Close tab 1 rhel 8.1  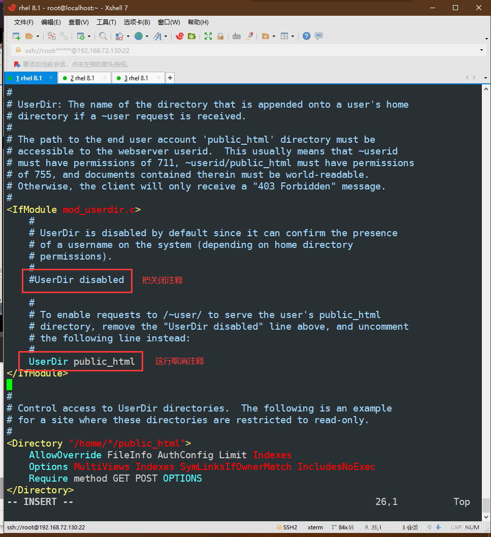click(x=51, y=78)
